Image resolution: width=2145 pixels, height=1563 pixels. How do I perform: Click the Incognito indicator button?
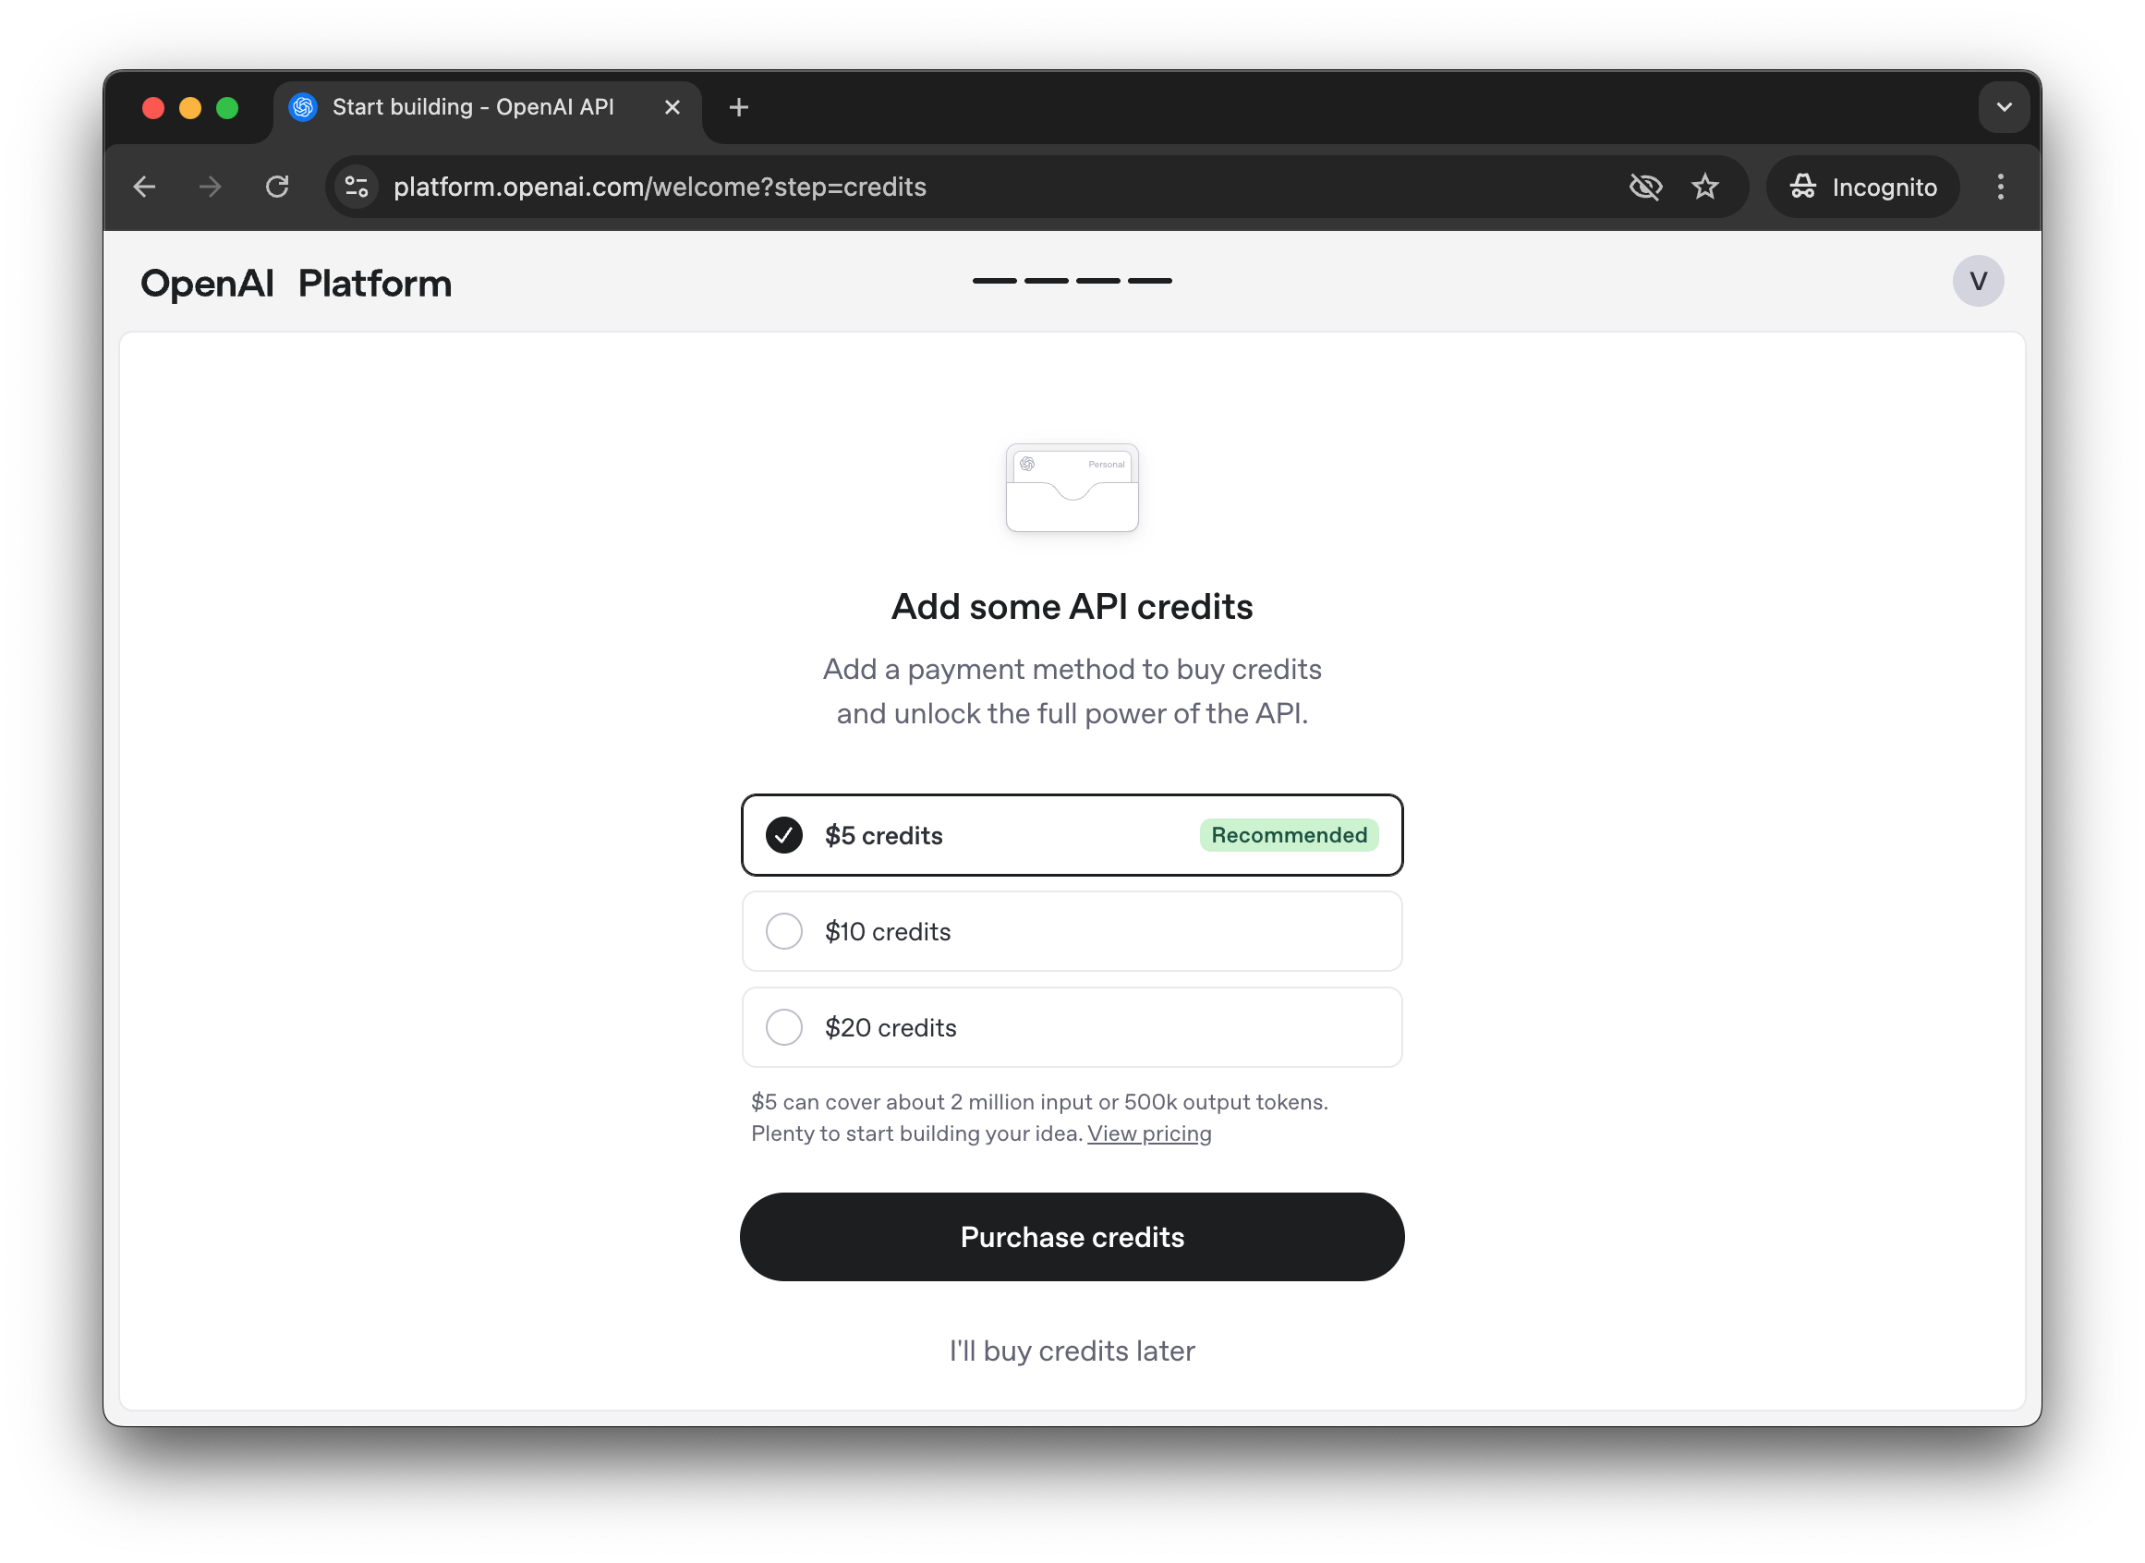[1862, 187]
